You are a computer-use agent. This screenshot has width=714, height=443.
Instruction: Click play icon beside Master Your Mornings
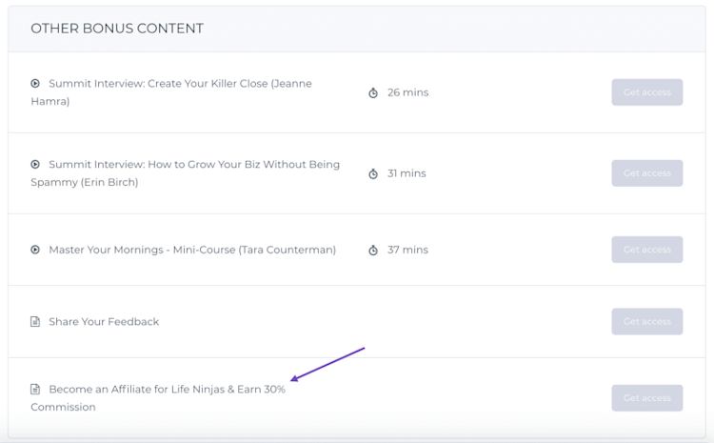tap(35, 250)
